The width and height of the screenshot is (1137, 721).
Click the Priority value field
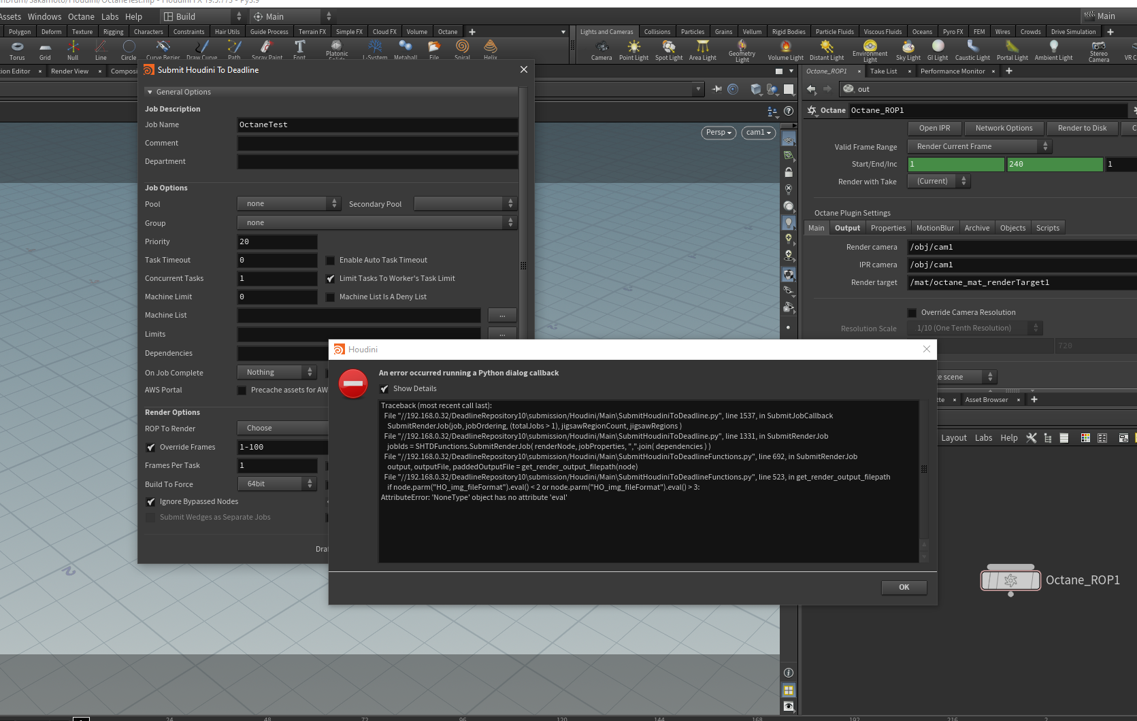click(x=277, y=241)
